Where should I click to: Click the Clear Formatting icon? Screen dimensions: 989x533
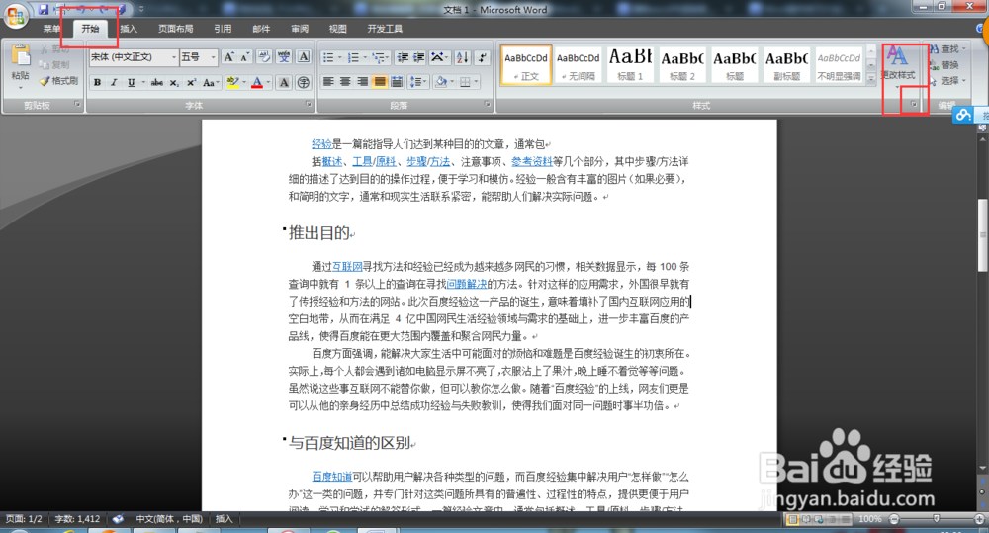point(264,57)
